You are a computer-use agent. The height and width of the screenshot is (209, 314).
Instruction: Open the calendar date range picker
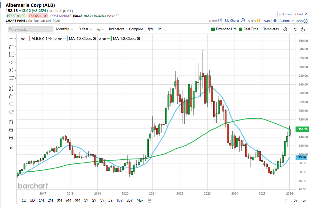click(x=149, y=201)
